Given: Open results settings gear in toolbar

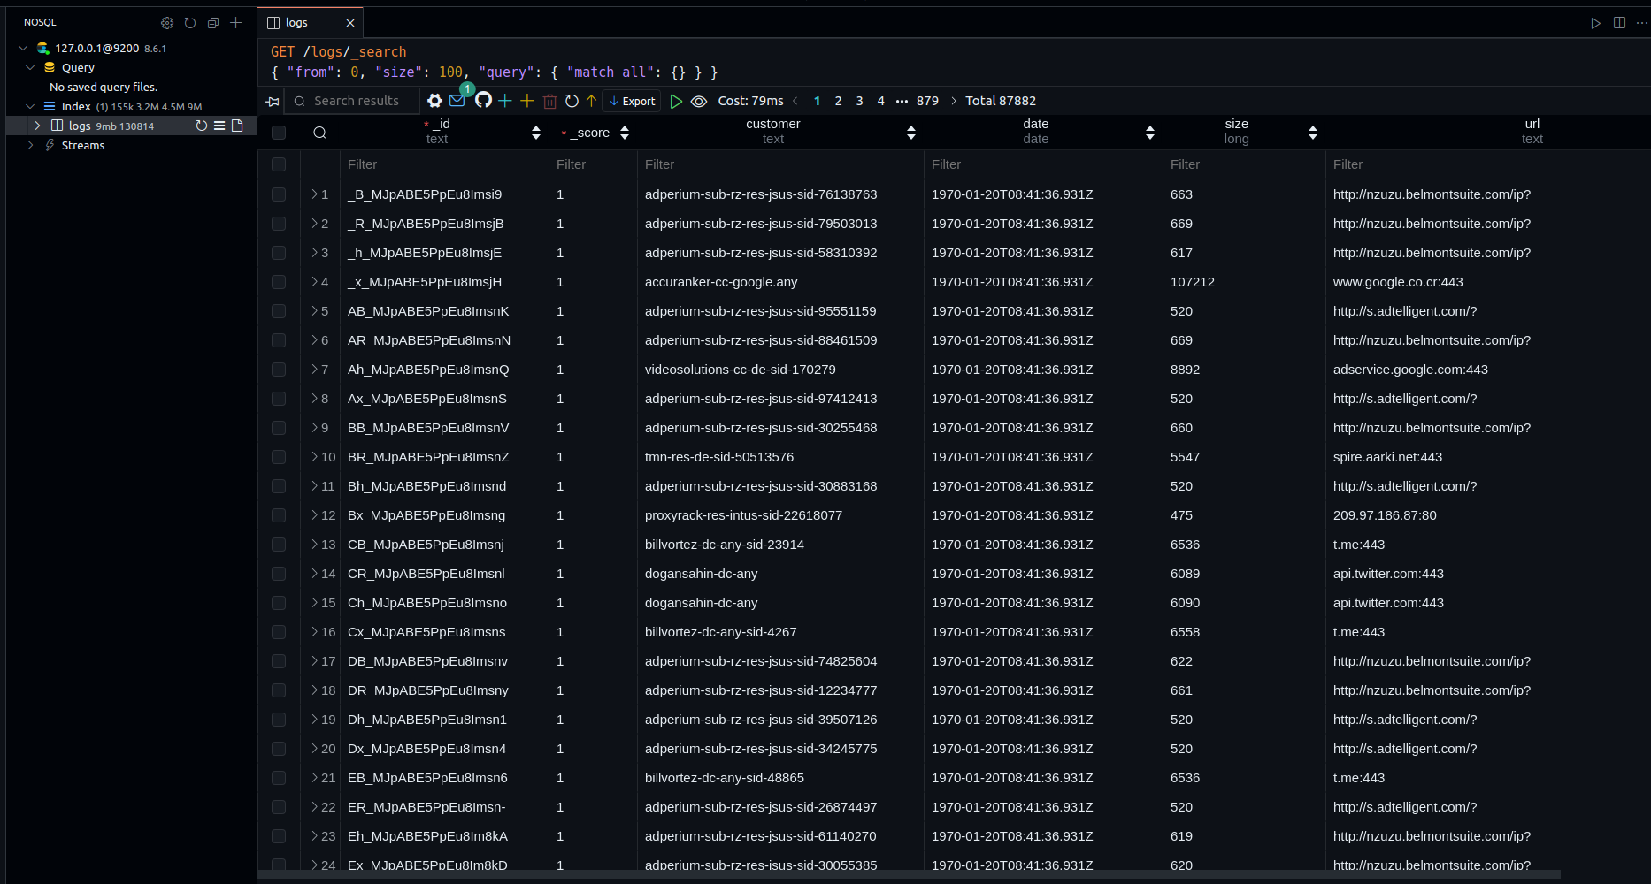Looking at the screenshot, I should tap(434, 101).
